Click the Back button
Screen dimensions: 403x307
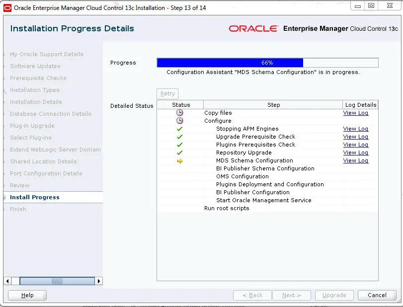click(x=252, y=295)
